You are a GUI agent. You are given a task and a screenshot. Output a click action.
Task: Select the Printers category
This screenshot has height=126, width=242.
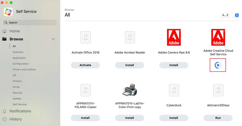click(x=17, y=81)
